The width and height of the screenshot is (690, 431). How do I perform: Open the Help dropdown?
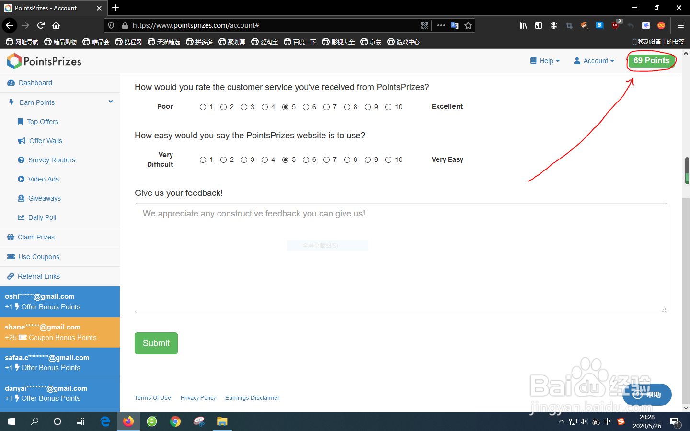point(545,61)
